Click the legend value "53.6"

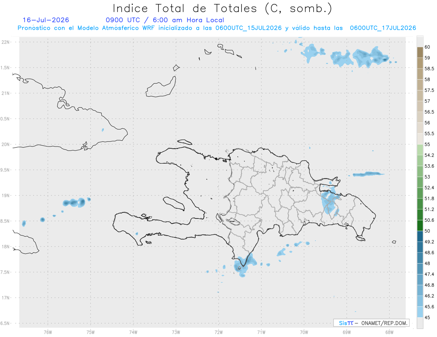[429, 166]
